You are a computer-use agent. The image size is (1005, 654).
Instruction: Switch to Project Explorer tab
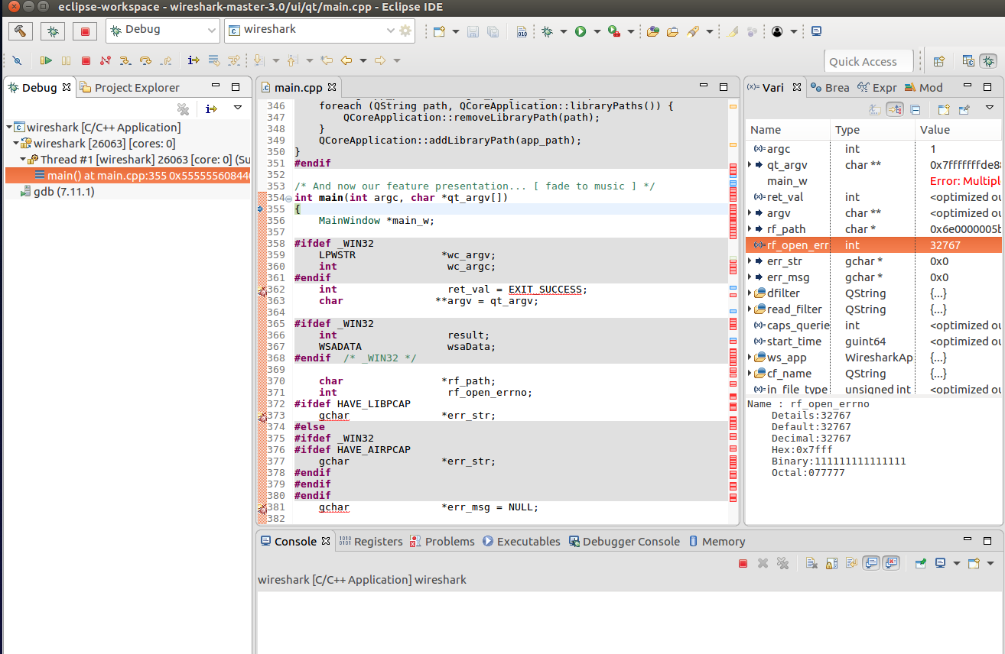click(x=130, y=87)
